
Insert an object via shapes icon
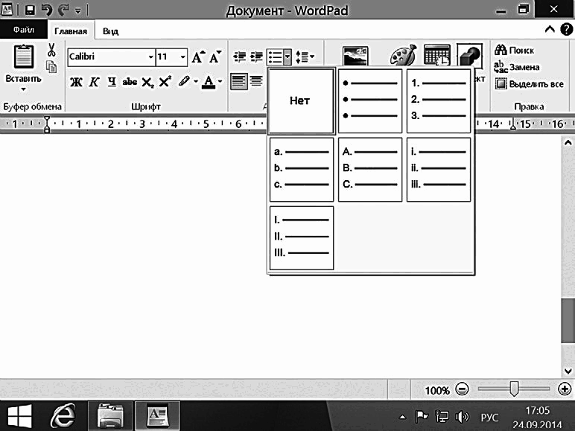(x=470, y=55)
